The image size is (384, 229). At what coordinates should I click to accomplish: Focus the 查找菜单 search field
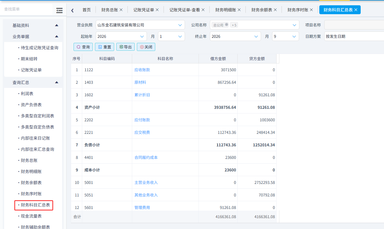point(26,9)
